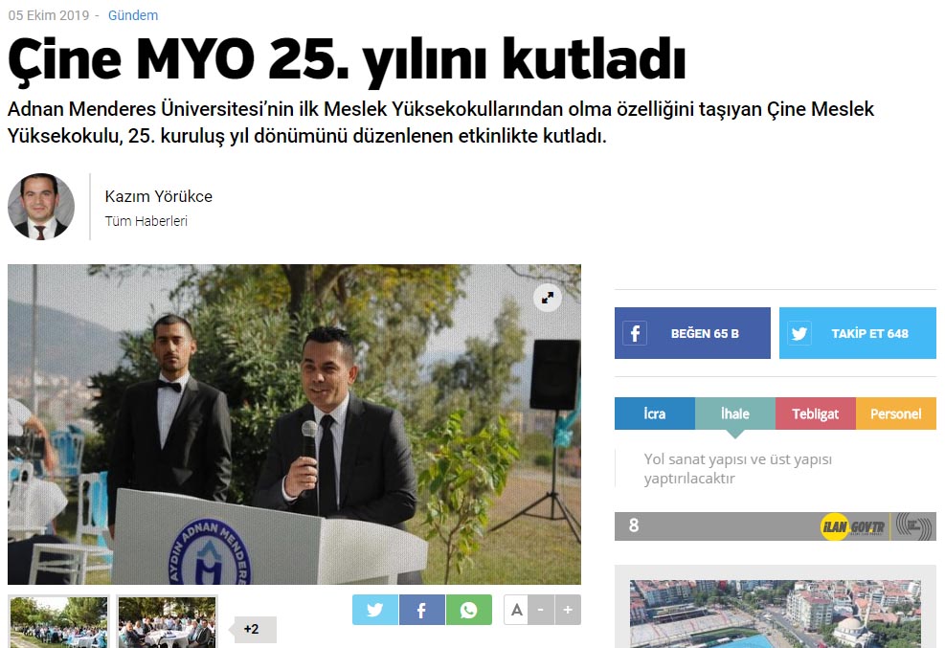Viewport: 945px width, 648px height.
Task: Increase text size with plus button
Action: 568,610
